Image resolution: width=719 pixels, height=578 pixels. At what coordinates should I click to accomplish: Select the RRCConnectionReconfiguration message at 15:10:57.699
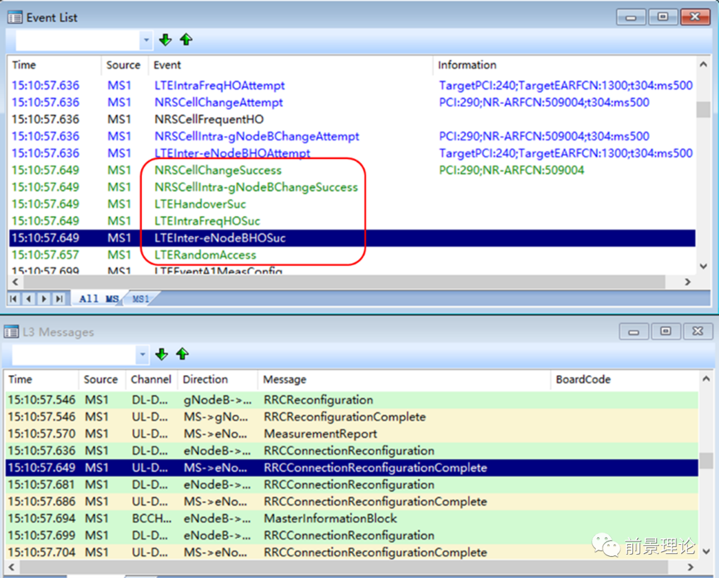(x=352, y=535)
